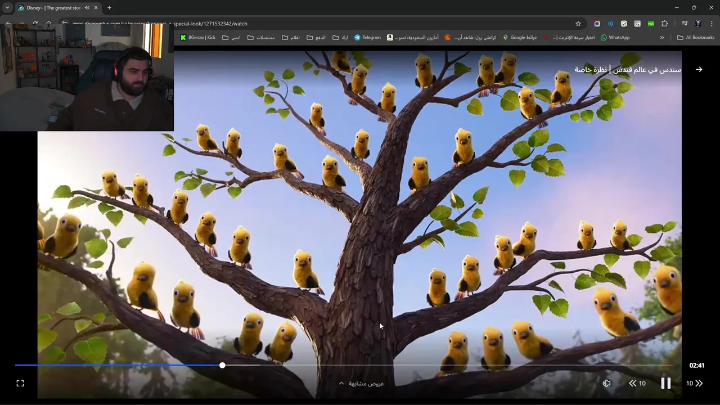Image resolution: width=720 pixels, height=405 pixels.
Task: Expand the عروض مشابهة similar titles panel
Action: (x=361, y=384)
